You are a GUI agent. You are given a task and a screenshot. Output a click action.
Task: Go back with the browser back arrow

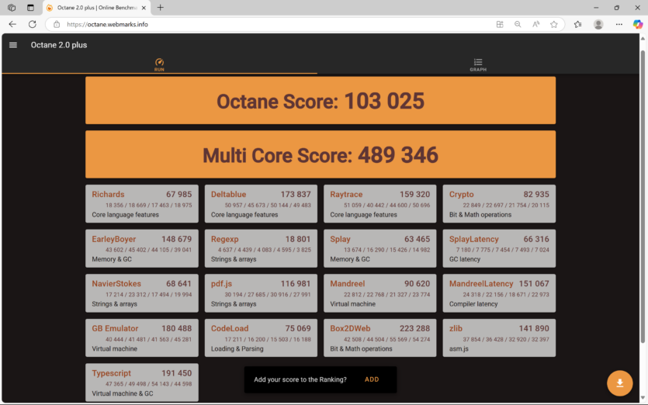coord(12,24)
